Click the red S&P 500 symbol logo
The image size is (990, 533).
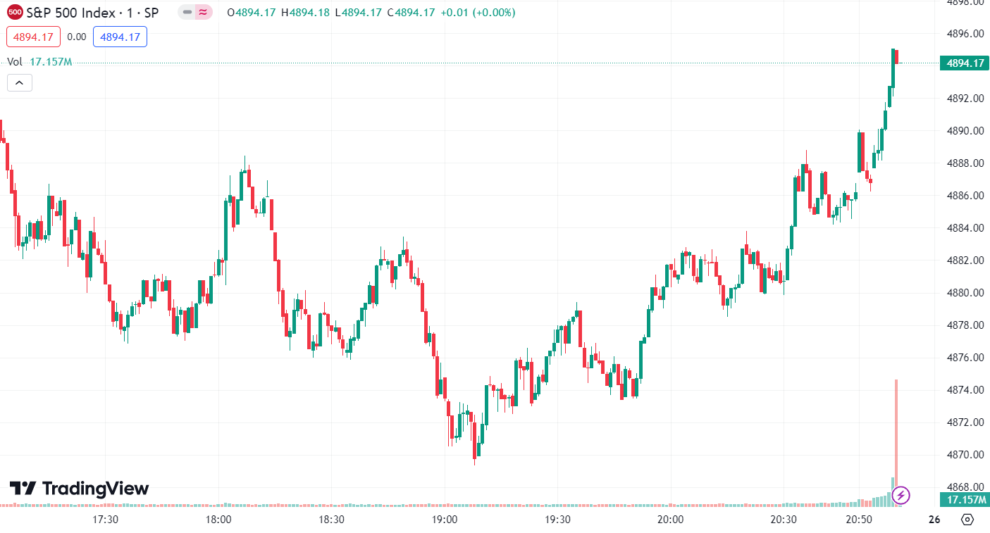coord(16,12)
